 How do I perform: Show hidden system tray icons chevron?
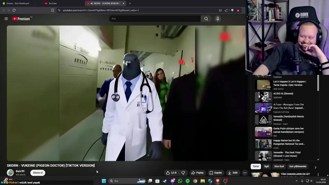[x=296, y=181]
